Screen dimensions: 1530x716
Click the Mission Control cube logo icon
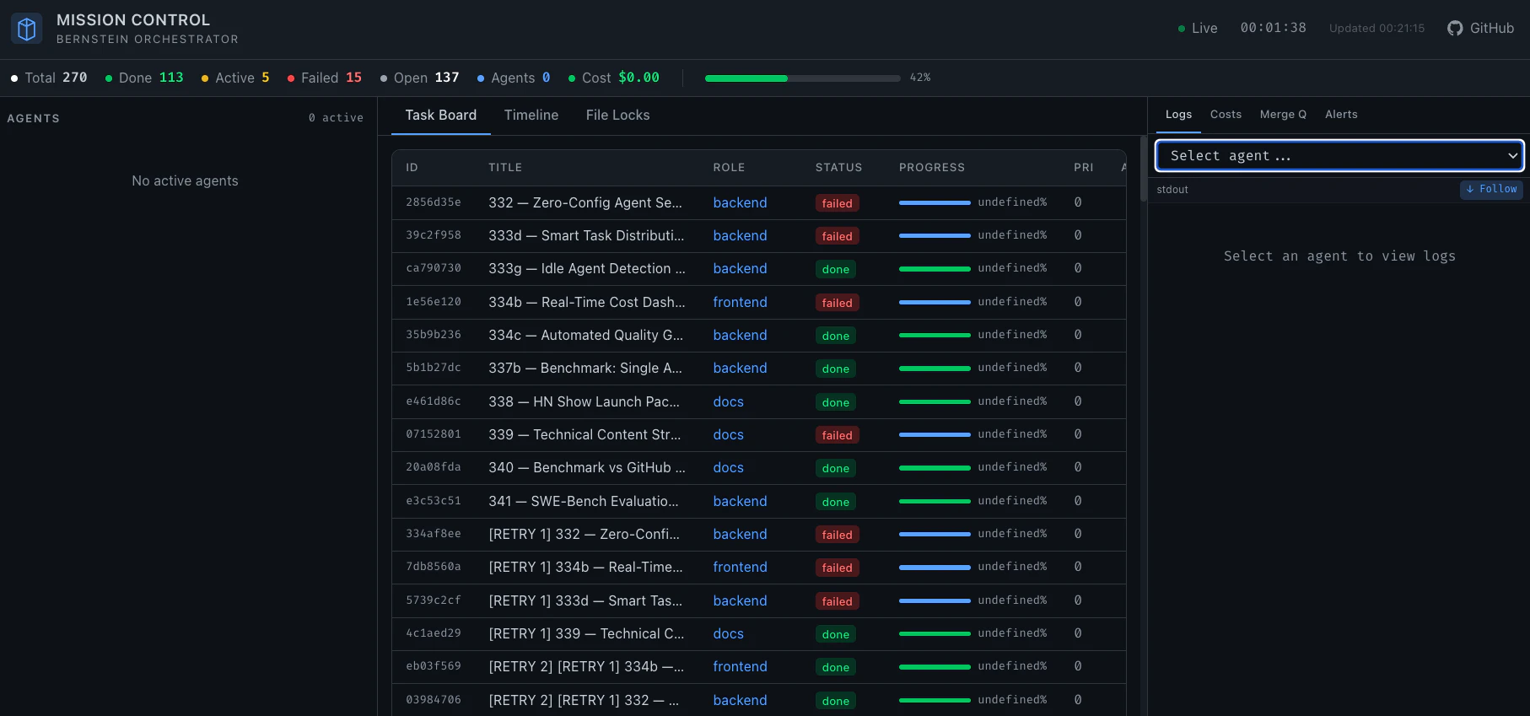(27, 29)
